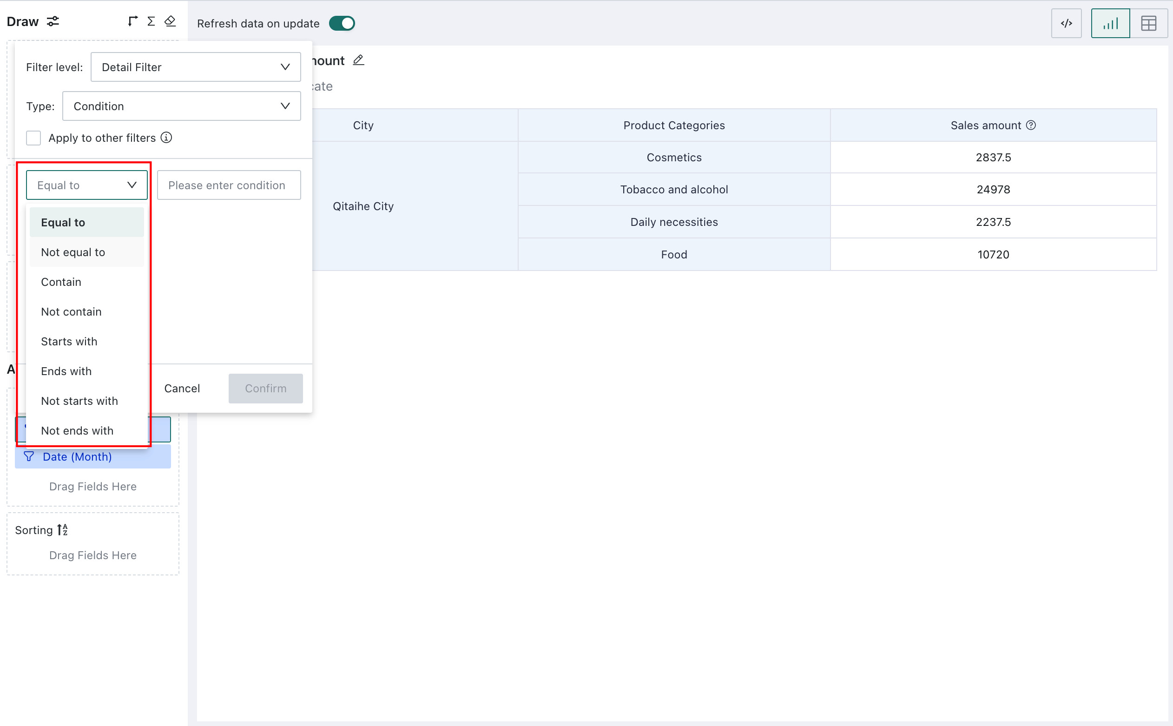Check the Apply to other filters checkbox
This screenshot has height=726, width=1173.
tap(33, 138)
